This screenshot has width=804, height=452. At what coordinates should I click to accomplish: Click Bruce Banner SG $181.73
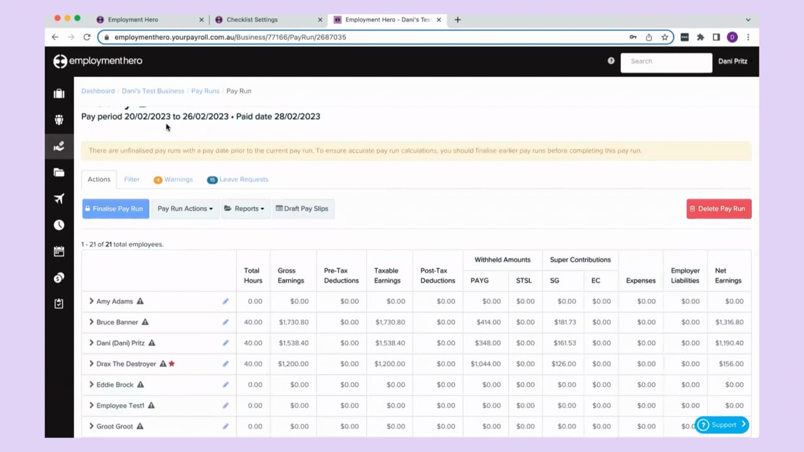tap(565, 322)
